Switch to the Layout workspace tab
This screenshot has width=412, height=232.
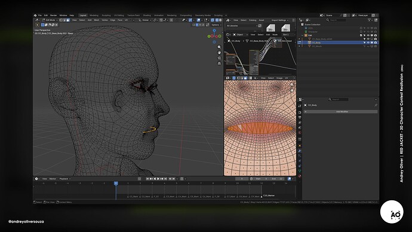point(83,16)
